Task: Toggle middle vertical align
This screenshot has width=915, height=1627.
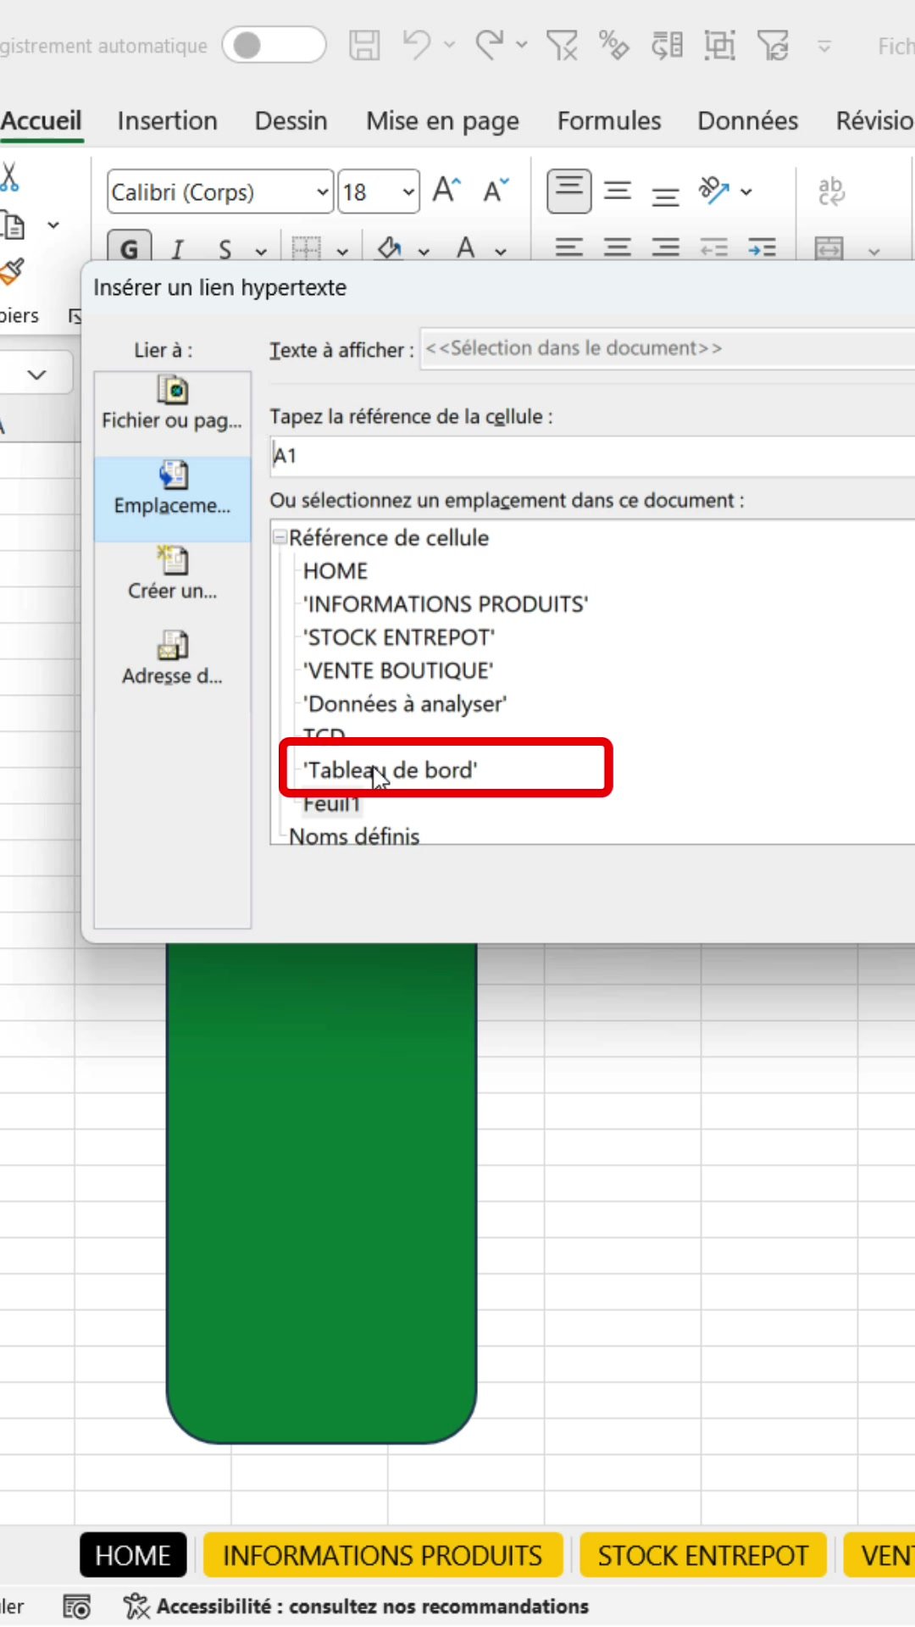Action: (x=618, y=191)
